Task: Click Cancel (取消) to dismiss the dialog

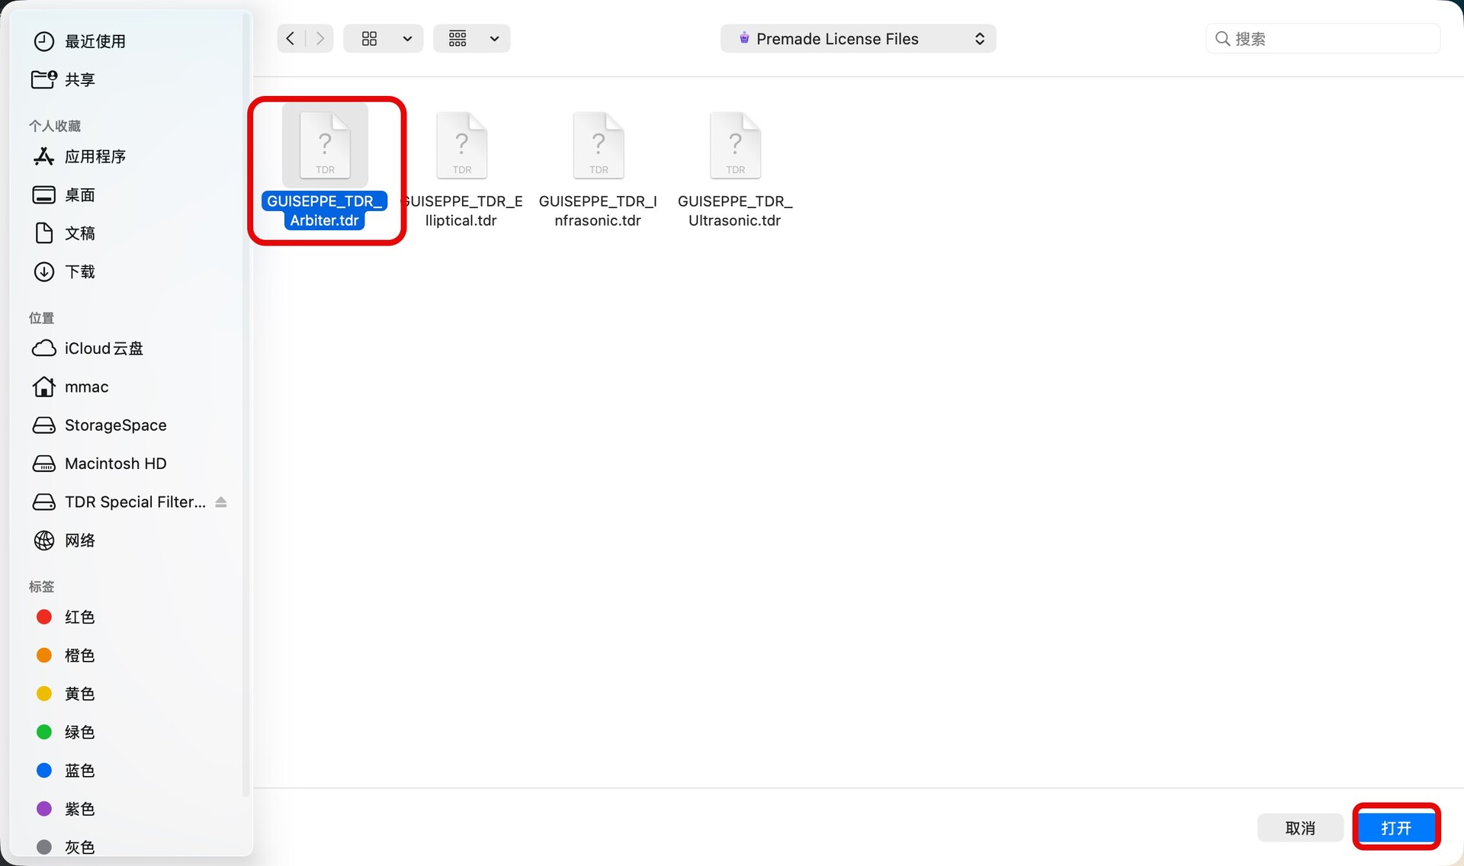Action: coord(1300,828)
